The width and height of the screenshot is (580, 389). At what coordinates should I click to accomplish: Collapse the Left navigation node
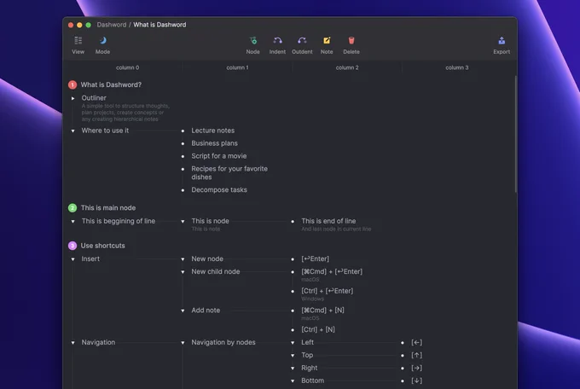tap(293, 343)
